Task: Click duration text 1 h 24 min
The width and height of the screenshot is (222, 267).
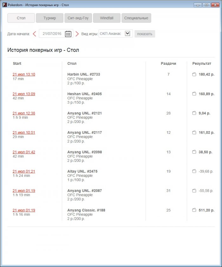Action: point(21,176)
